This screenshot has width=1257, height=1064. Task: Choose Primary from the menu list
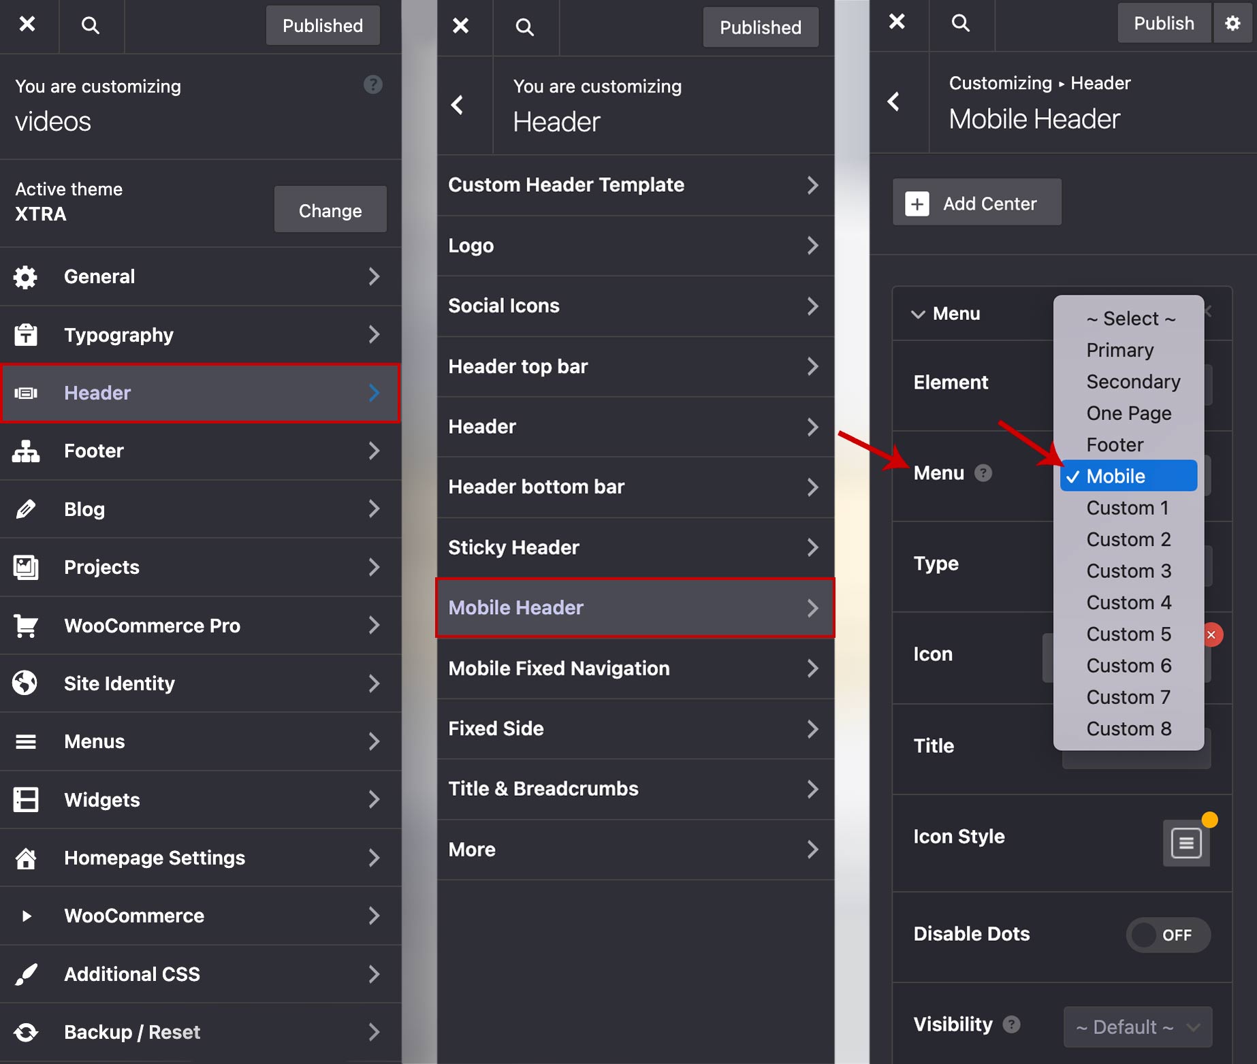click(x=1119, y=350)
